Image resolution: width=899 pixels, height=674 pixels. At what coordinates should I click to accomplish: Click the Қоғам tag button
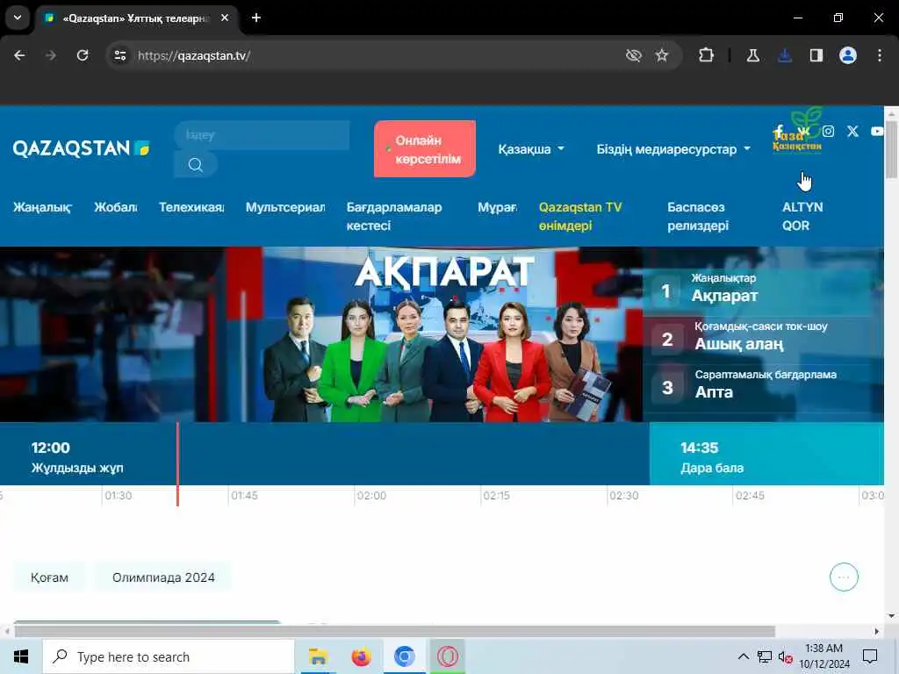click(x=49, y=577)
